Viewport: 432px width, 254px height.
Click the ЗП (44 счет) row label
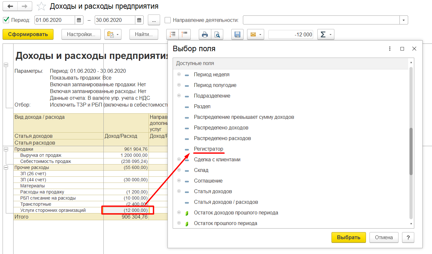[33, 180]
